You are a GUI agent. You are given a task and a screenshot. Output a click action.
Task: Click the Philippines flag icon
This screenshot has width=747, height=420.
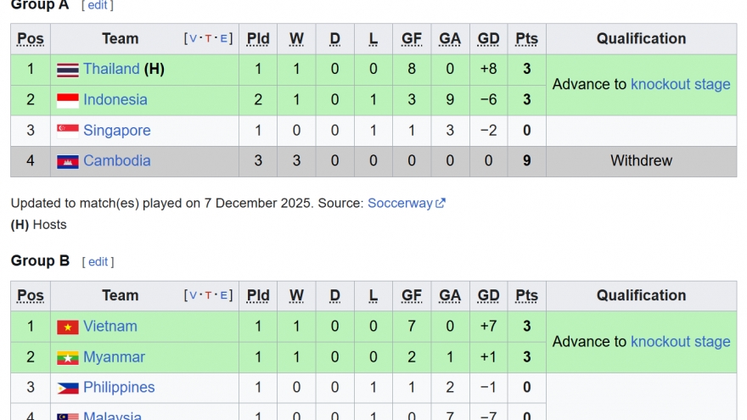(68, 388)
